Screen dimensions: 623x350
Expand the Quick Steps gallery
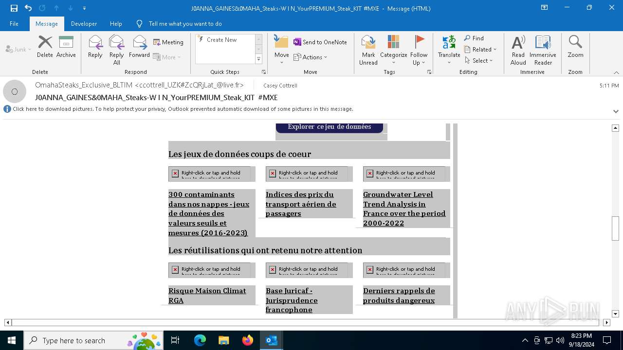tap(258, 59)
